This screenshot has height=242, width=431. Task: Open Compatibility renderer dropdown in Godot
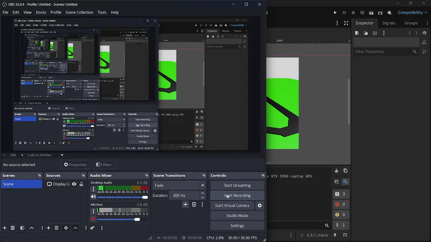412,12
